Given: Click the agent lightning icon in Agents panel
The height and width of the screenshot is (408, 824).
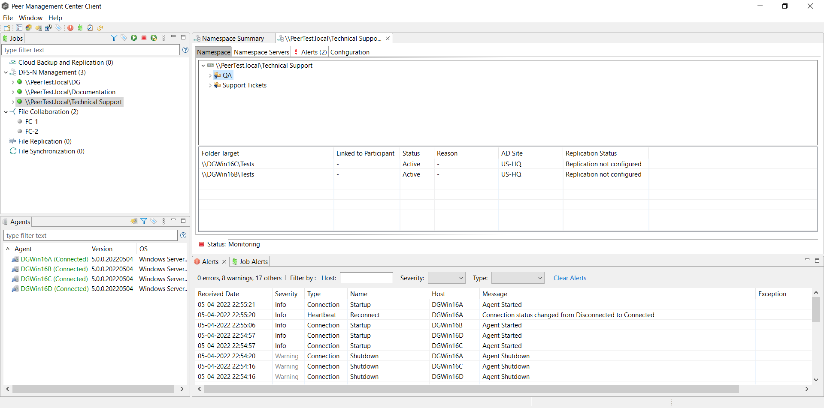Looking at the screenshot, I should (x=134, y=221).
